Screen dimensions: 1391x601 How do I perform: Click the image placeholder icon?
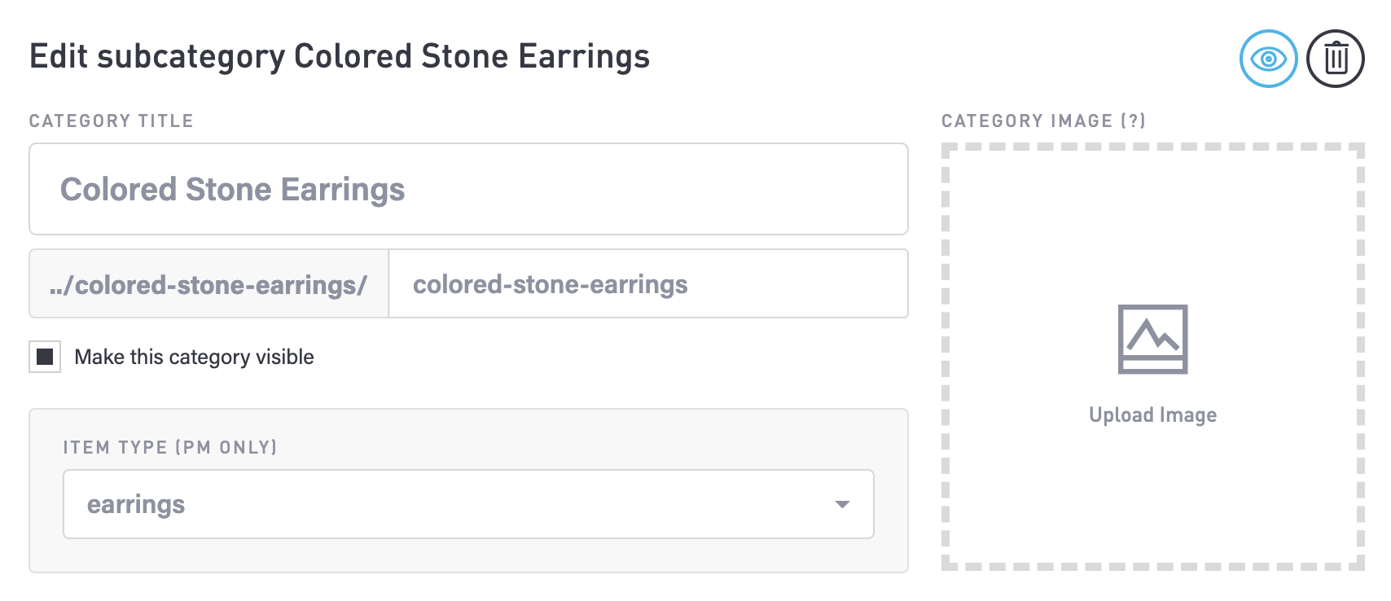1152,339
